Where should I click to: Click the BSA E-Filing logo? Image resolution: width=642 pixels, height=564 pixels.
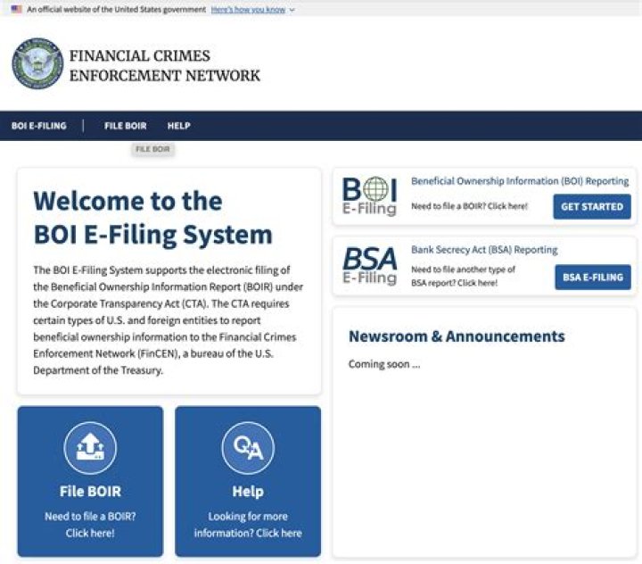(x=370, y=266)
